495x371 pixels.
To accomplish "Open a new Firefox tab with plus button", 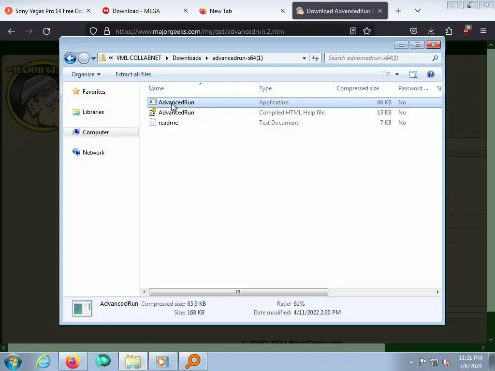I will tap(398, 11).
